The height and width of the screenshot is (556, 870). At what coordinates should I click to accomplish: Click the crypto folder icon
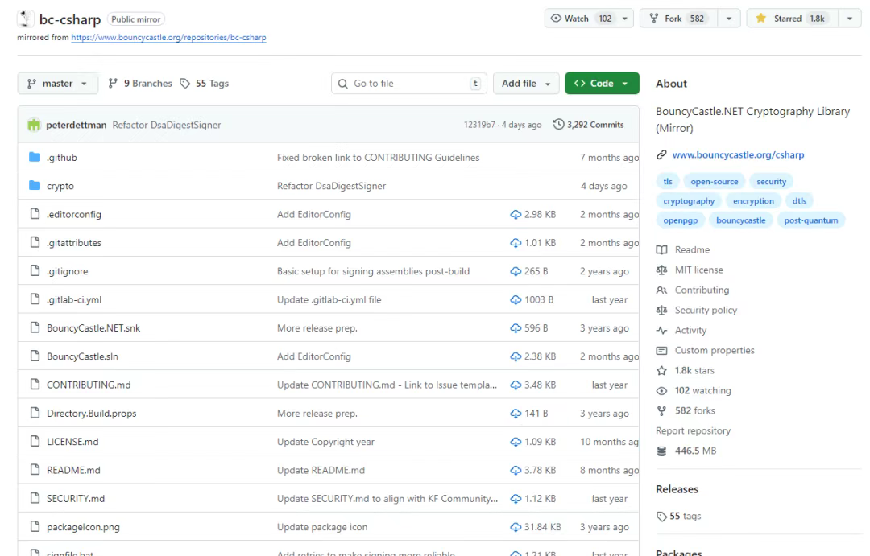[x=35, y=186]
